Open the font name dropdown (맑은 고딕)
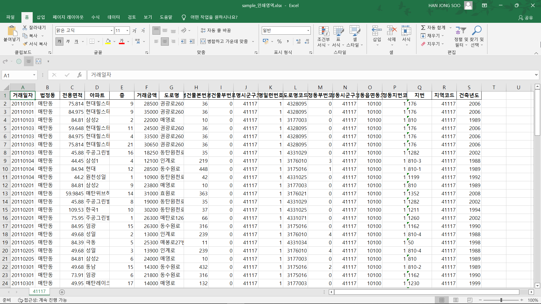The height and width of the screenshot is (304, 541). pyautogui.click(x=112, y=30)
